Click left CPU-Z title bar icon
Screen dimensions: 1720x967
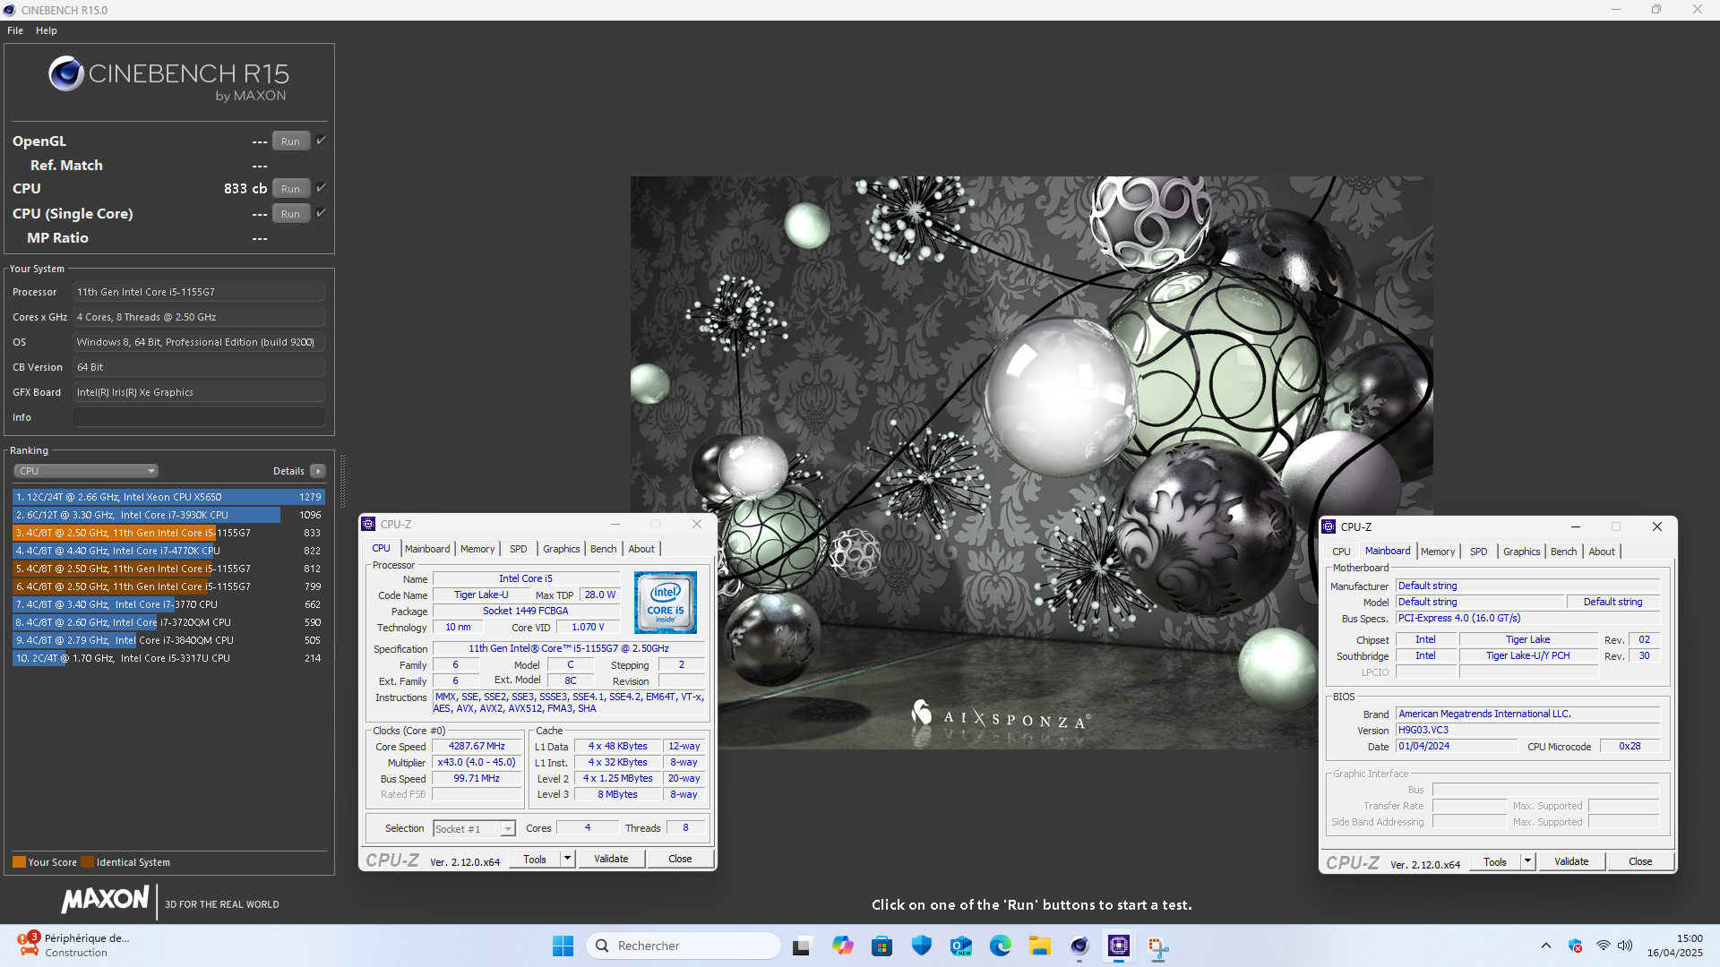368,524
